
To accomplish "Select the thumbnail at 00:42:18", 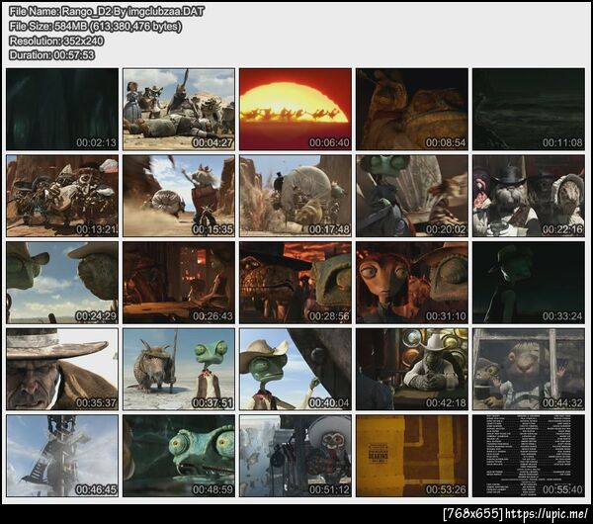I will click(x=412, y=369).
